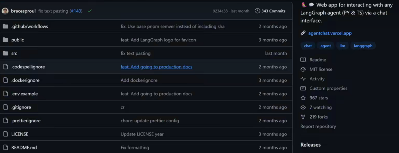The image size is (399, 153).
Task: Select the llm topic tag
Action: click(x=342, y=46)
